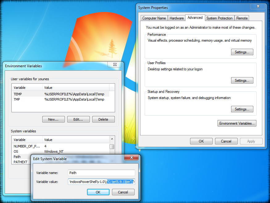Screen dimensions: 270x203
Task: Close the Edit System Variable dialog
Action: coord(131,157)
